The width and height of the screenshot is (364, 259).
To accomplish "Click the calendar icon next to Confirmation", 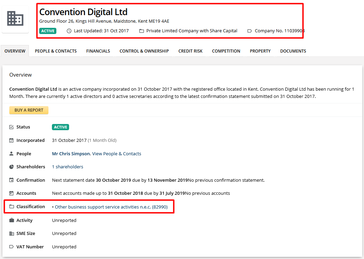I will tap(11, 180).
